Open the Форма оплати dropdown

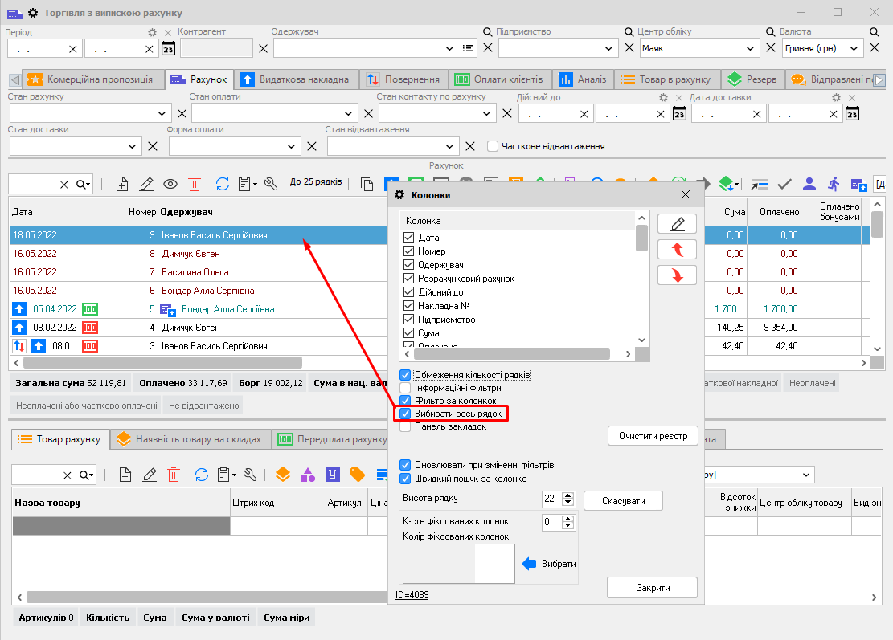click(x=291, y=147)
